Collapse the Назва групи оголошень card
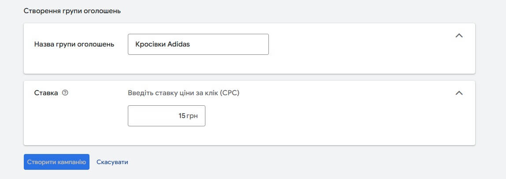 459,36
